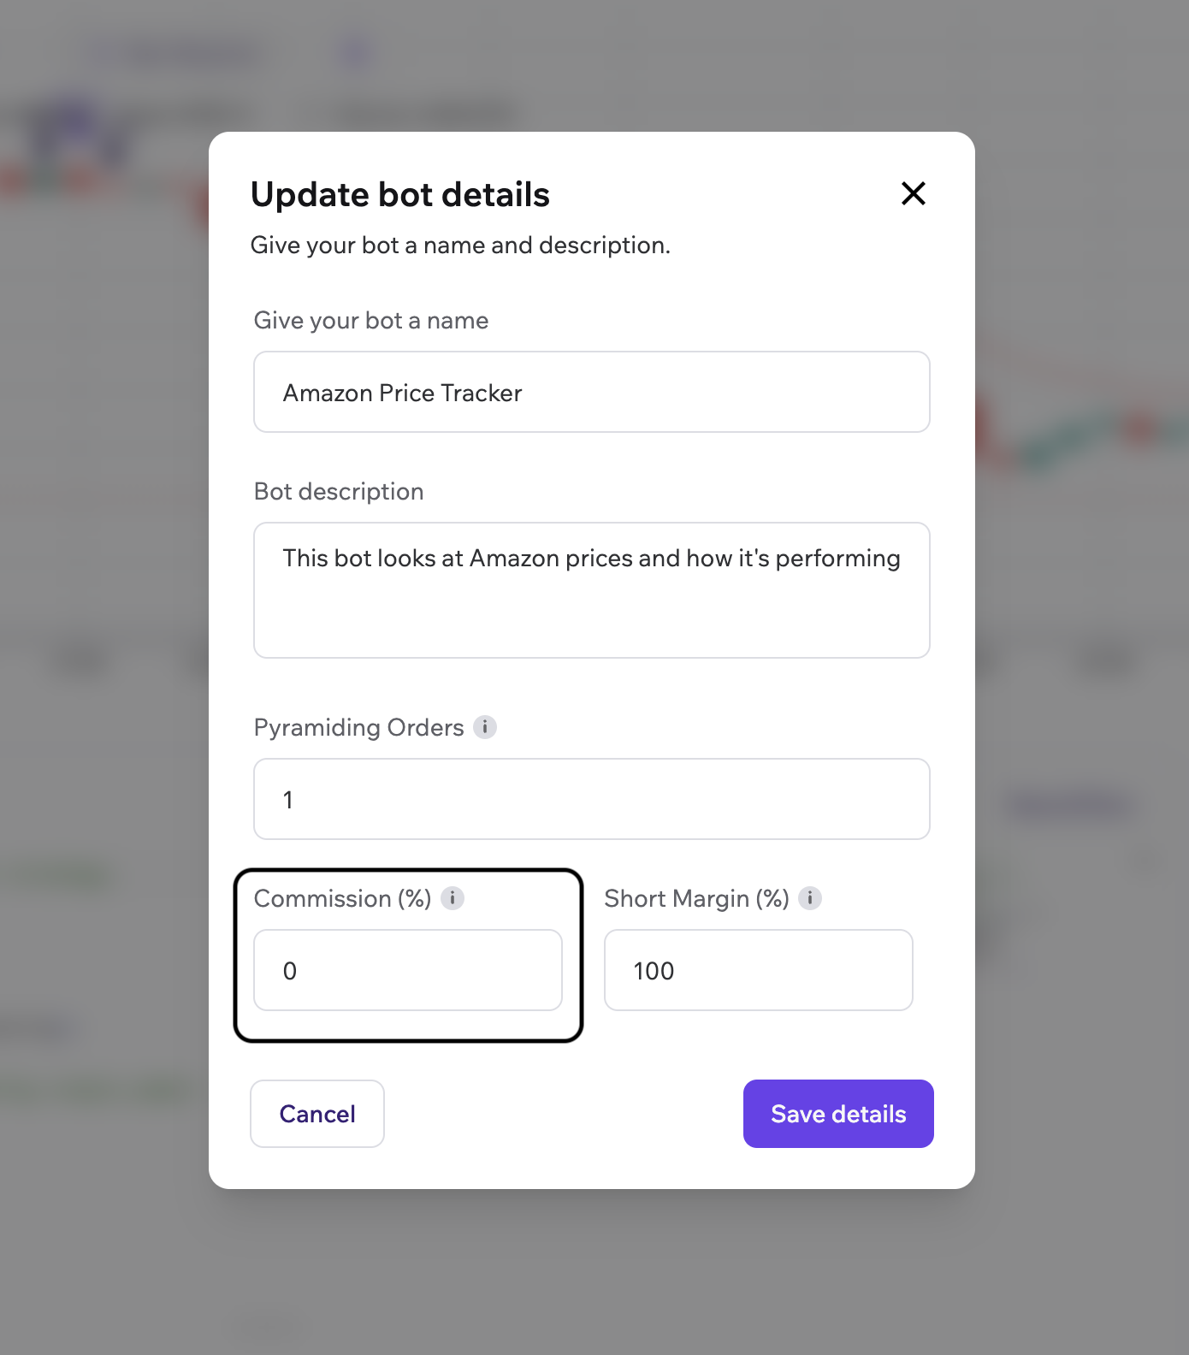Click the Save details button
The image size is (1189, 1355).
pos(838,1114)
